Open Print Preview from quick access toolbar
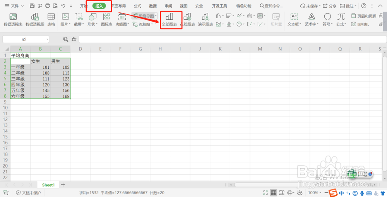387x197 pixels. pyautogui.click(x=55, y=6)
